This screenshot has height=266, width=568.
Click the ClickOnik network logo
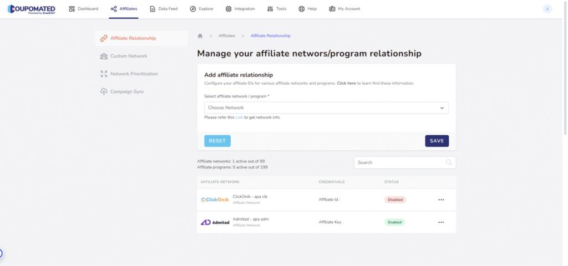click(x=215, y=199)
